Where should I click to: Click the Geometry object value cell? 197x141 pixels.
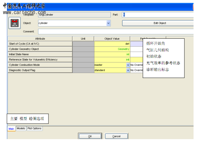112,49
